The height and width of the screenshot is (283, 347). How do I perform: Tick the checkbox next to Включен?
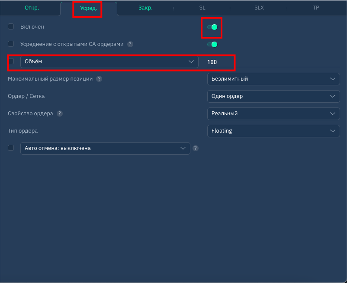11,26
